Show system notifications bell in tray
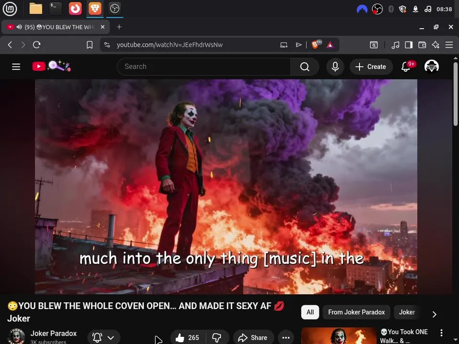 click(415, 9)
